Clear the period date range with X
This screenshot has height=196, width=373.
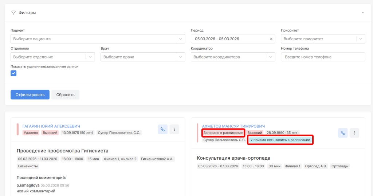click(x=271, y=39)
